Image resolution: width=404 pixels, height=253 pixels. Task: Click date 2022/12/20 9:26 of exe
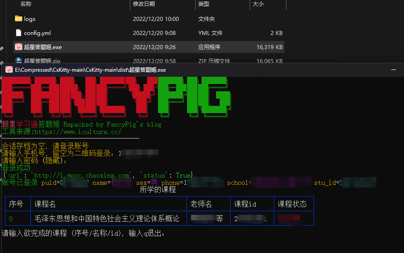pyautogui.click(x=154, y=47)
